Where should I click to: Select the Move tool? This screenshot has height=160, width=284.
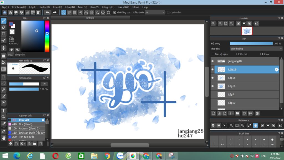[x=3, y=48]
